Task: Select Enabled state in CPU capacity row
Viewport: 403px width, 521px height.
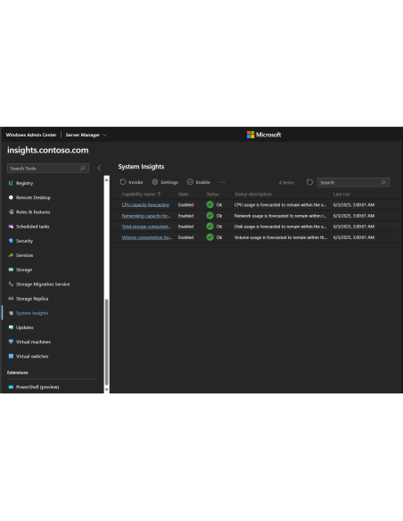Action: coord(185,204)
